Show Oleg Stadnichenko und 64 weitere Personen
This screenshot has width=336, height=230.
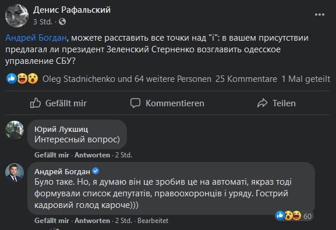127,79
